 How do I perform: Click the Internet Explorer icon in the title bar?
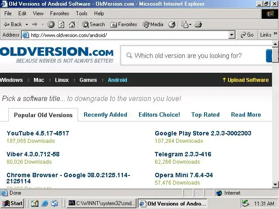[x=4, y=3]
